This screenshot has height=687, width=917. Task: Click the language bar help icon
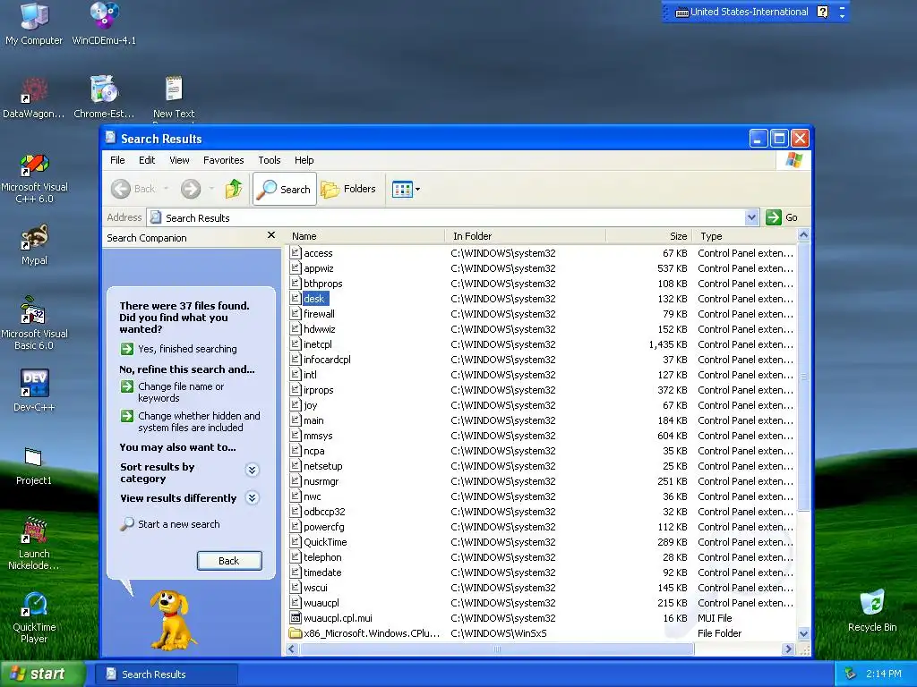click(x=823, y=12)
